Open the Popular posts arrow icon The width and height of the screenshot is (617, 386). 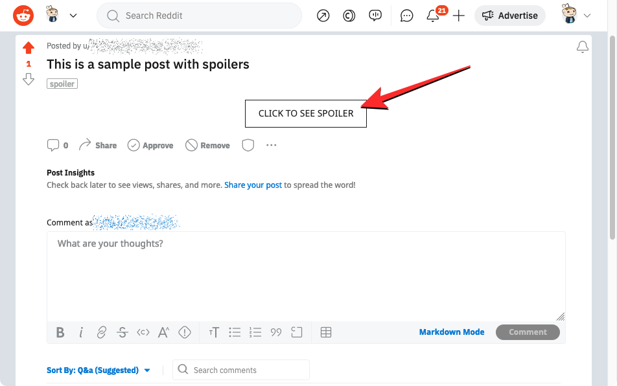click(323, 16)
